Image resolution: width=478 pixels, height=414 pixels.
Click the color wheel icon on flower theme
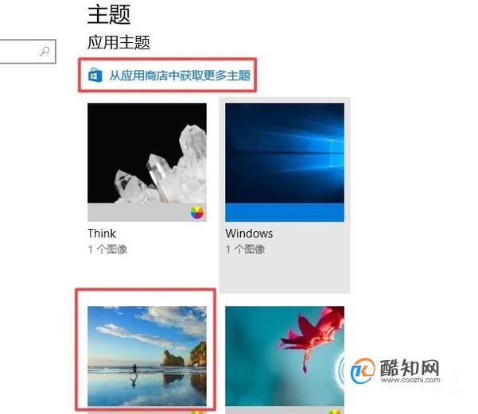point(334,412)
